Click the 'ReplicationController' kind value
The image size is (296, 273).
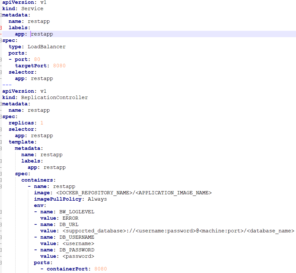54,97
